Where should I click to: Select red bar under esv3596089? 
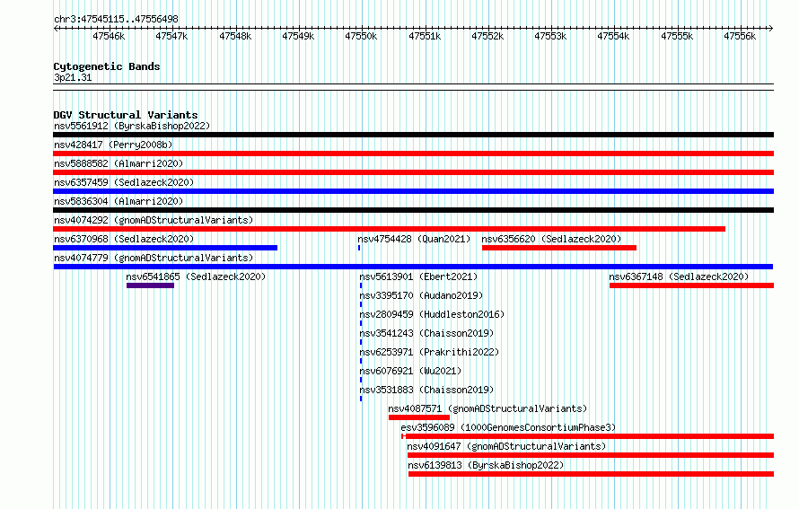(x=587, y=436)
